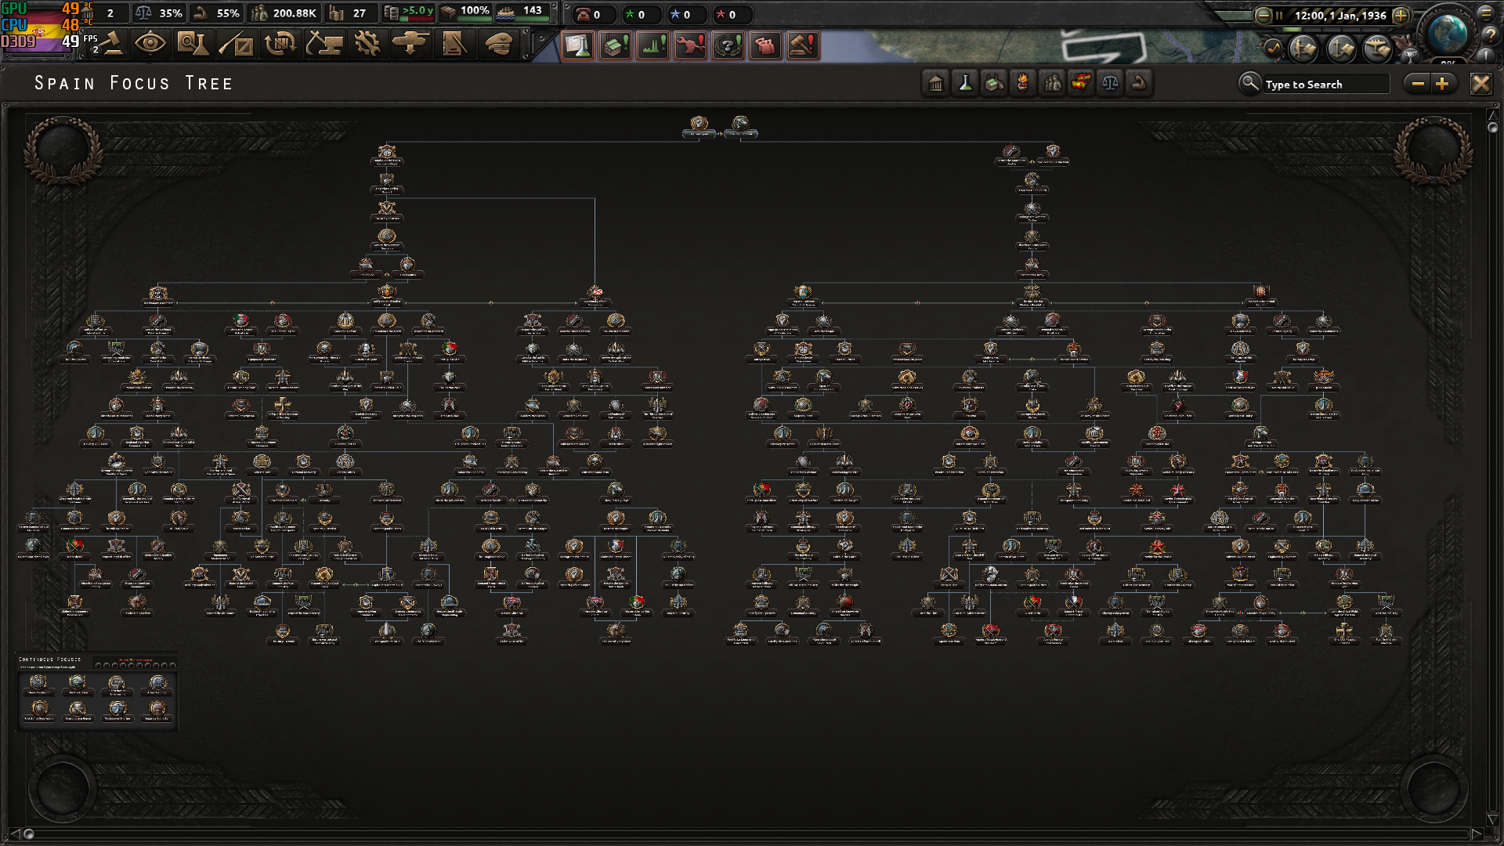Open the Construction crane menu
Image resolution: width=1504 pixels, height=846 pixels.
(x=323, y=44)
